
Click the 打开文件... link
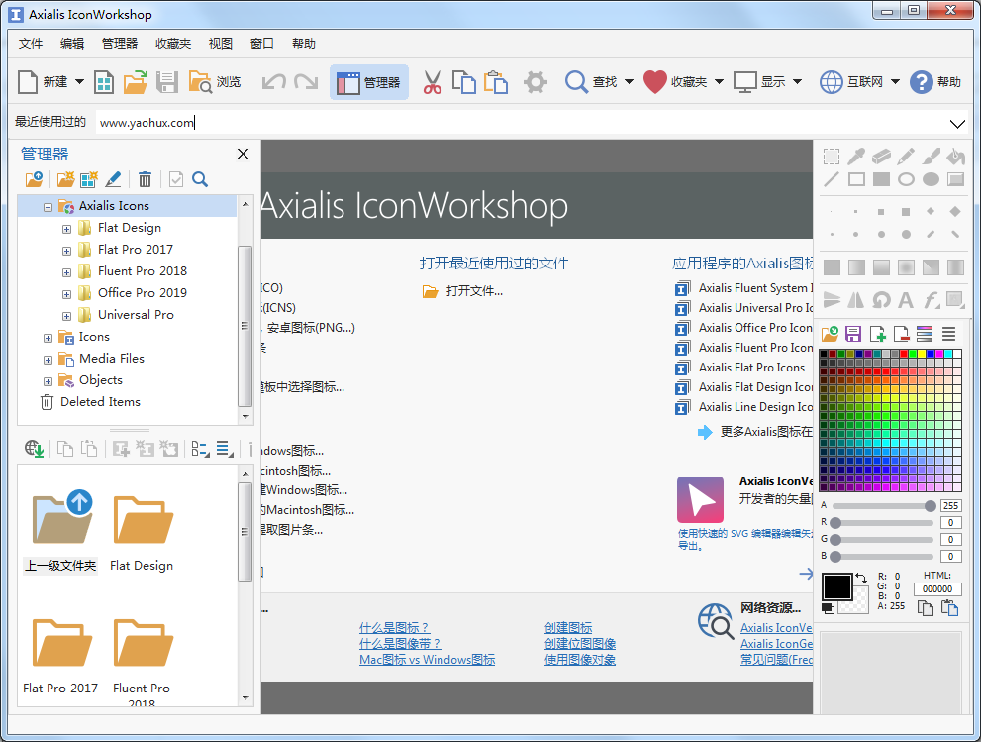(x=473, y=291)
